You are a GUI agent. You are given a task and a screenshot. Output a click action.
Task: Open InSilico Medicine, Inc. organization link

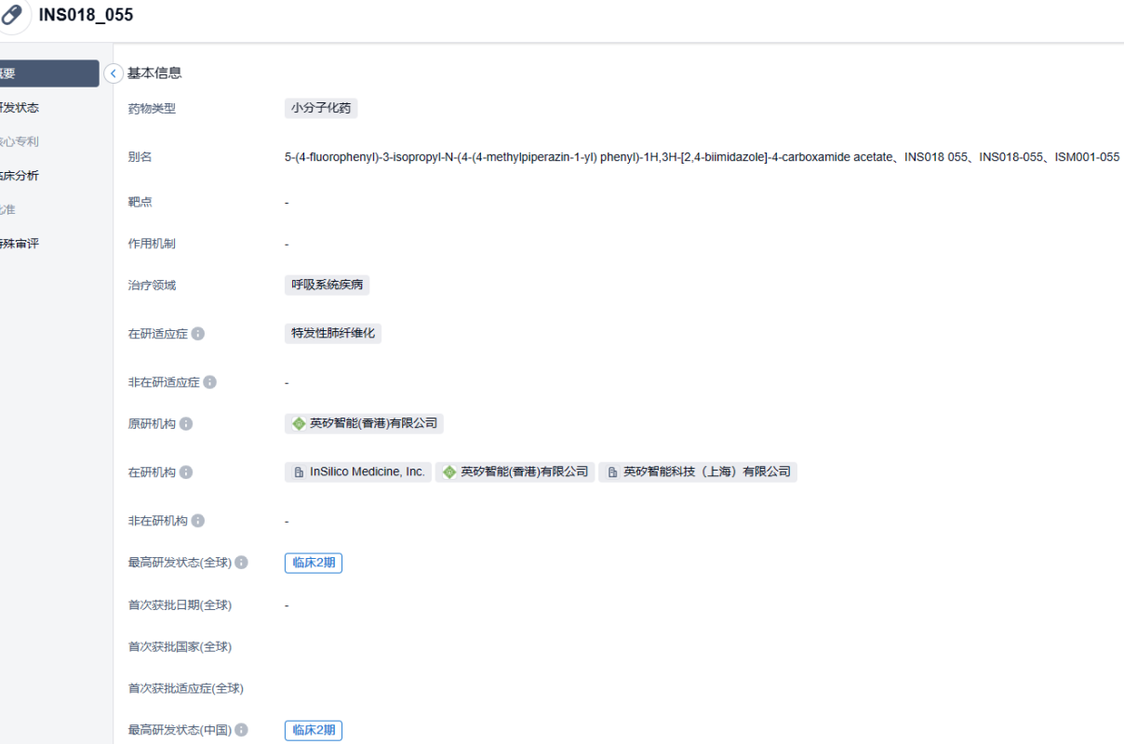358,472
